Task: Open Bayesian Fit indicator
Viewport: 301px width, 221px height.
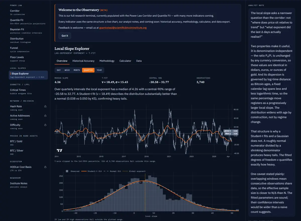Action: (x=28, y=31)
